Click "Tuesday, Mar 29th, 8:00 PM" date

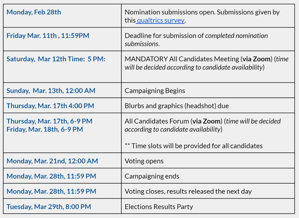tap(49, 207)
